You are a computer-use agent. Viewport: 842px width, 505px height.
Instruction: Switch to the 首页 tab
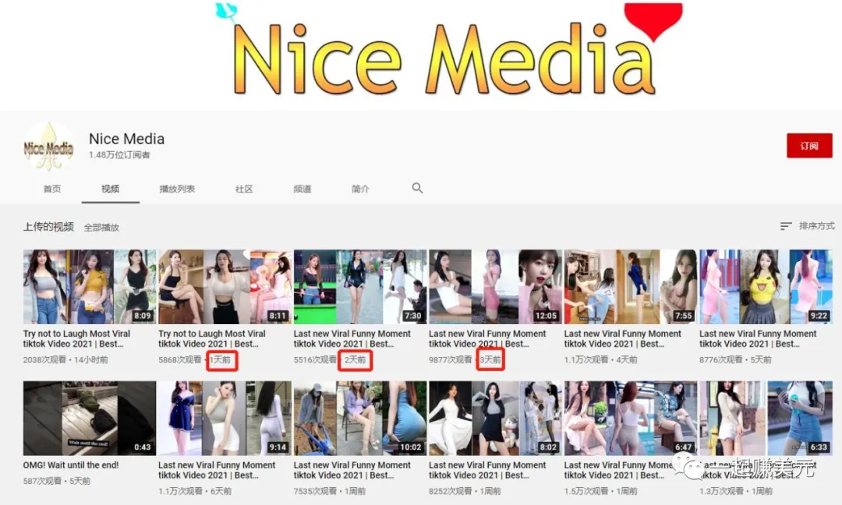[52, 189]
